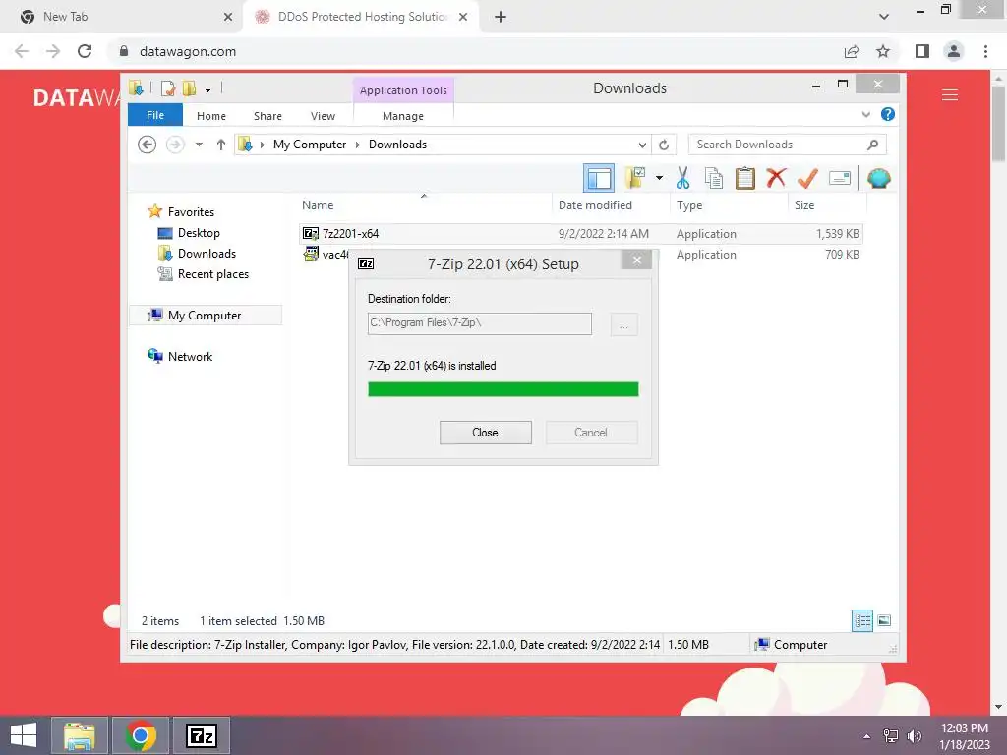The height and width of the screenshot is (755, 1007).
Task: Switch to the New Tab Chrome tab
Action: point(121,17)
